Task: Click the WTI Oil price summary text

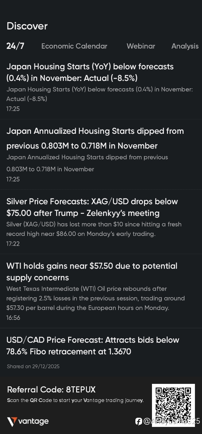Action: pyautogui.click(x=95, y=298)
